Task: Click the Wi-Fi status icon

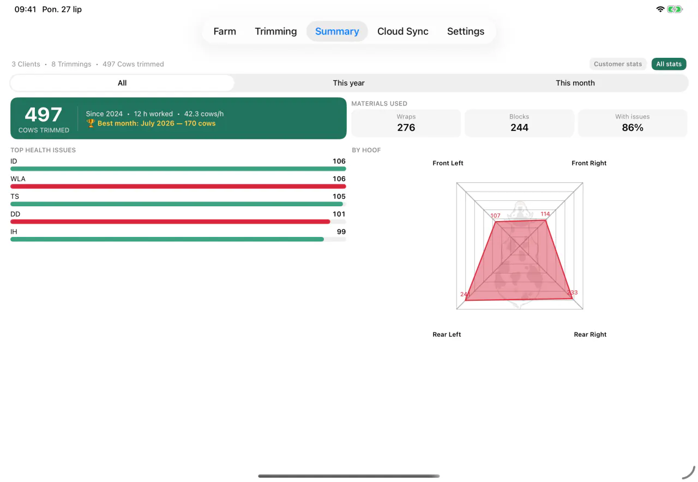Action: coord(660,9)
